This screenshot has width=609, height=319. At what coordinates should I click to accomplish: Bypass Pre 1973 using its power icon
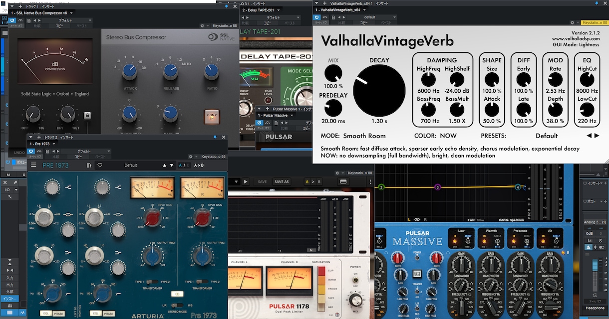[x=32, y=151]
